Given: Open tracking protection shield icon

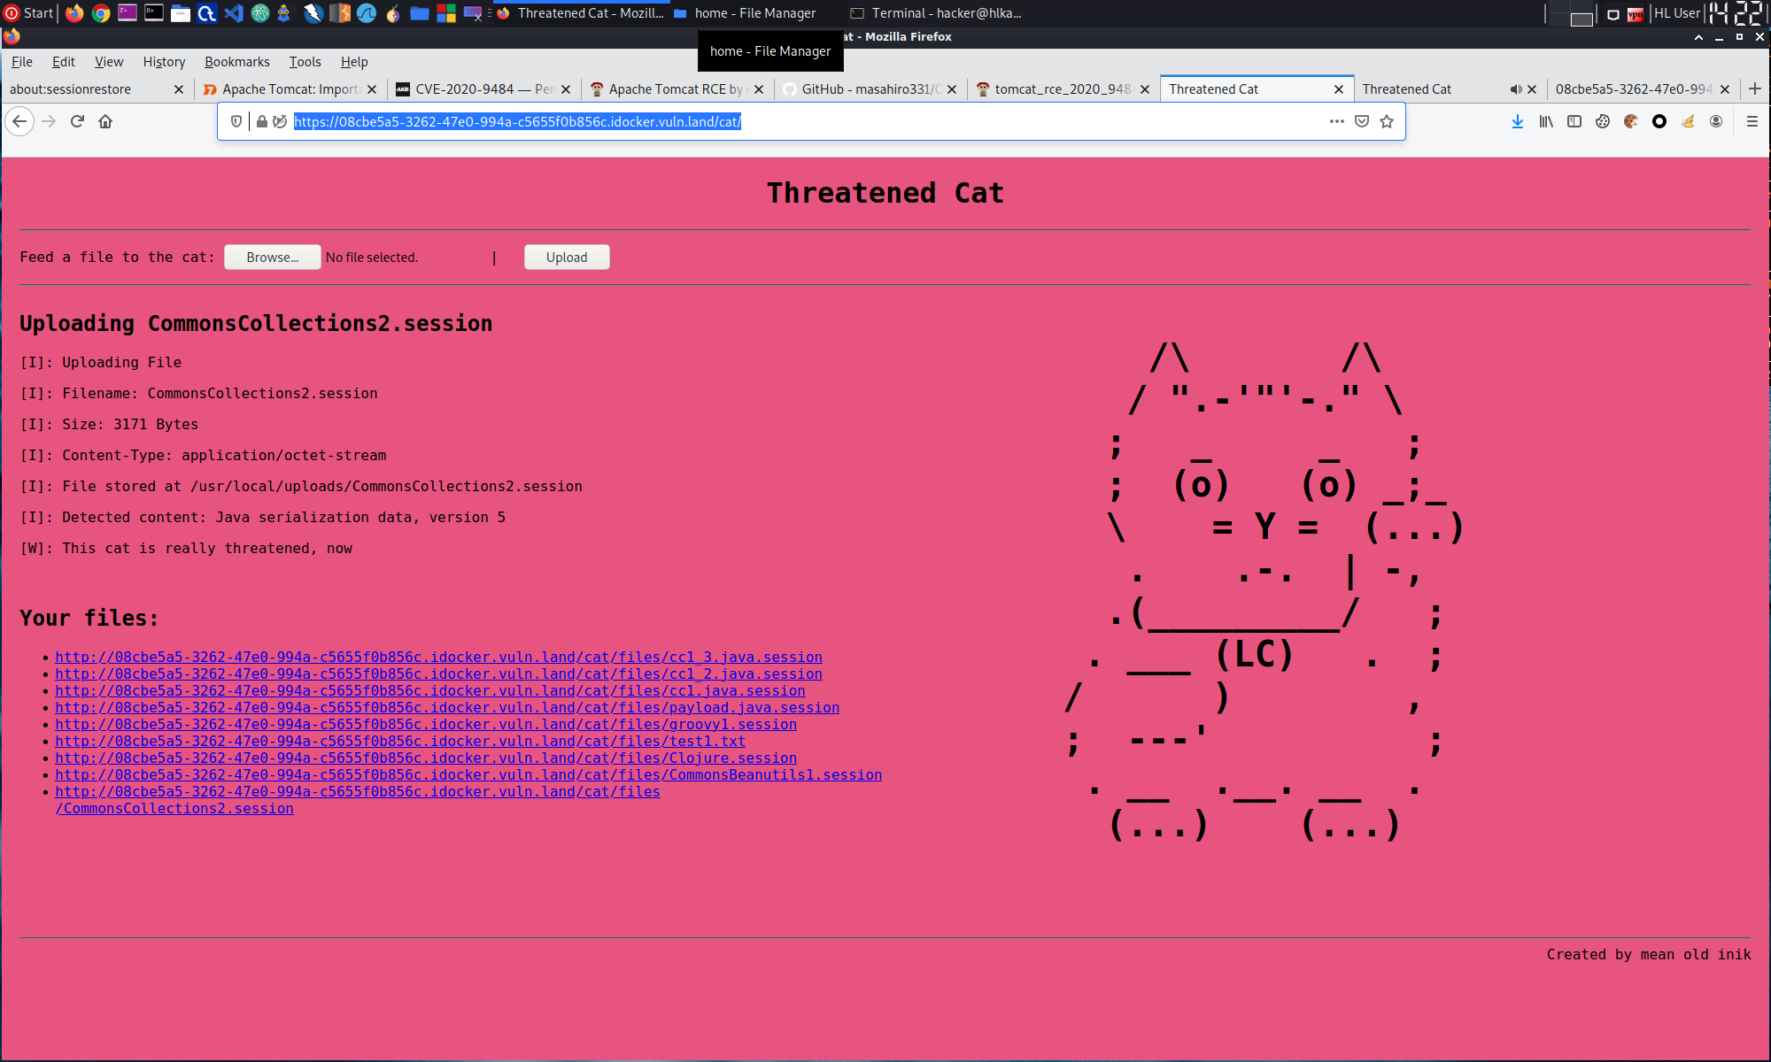Looking at the screenshot, I should point(236,121).
